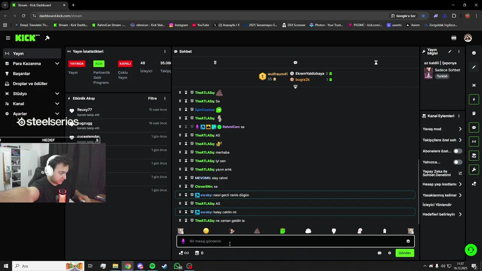Insert the green frog emote

point(283,231)
